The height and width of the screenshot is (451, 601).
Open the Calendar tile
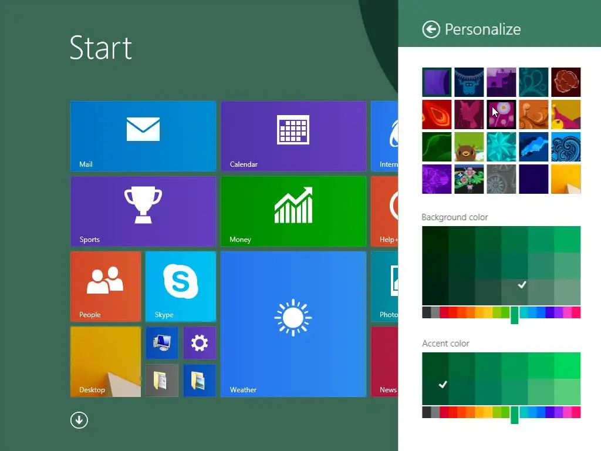tap(293, 136)
